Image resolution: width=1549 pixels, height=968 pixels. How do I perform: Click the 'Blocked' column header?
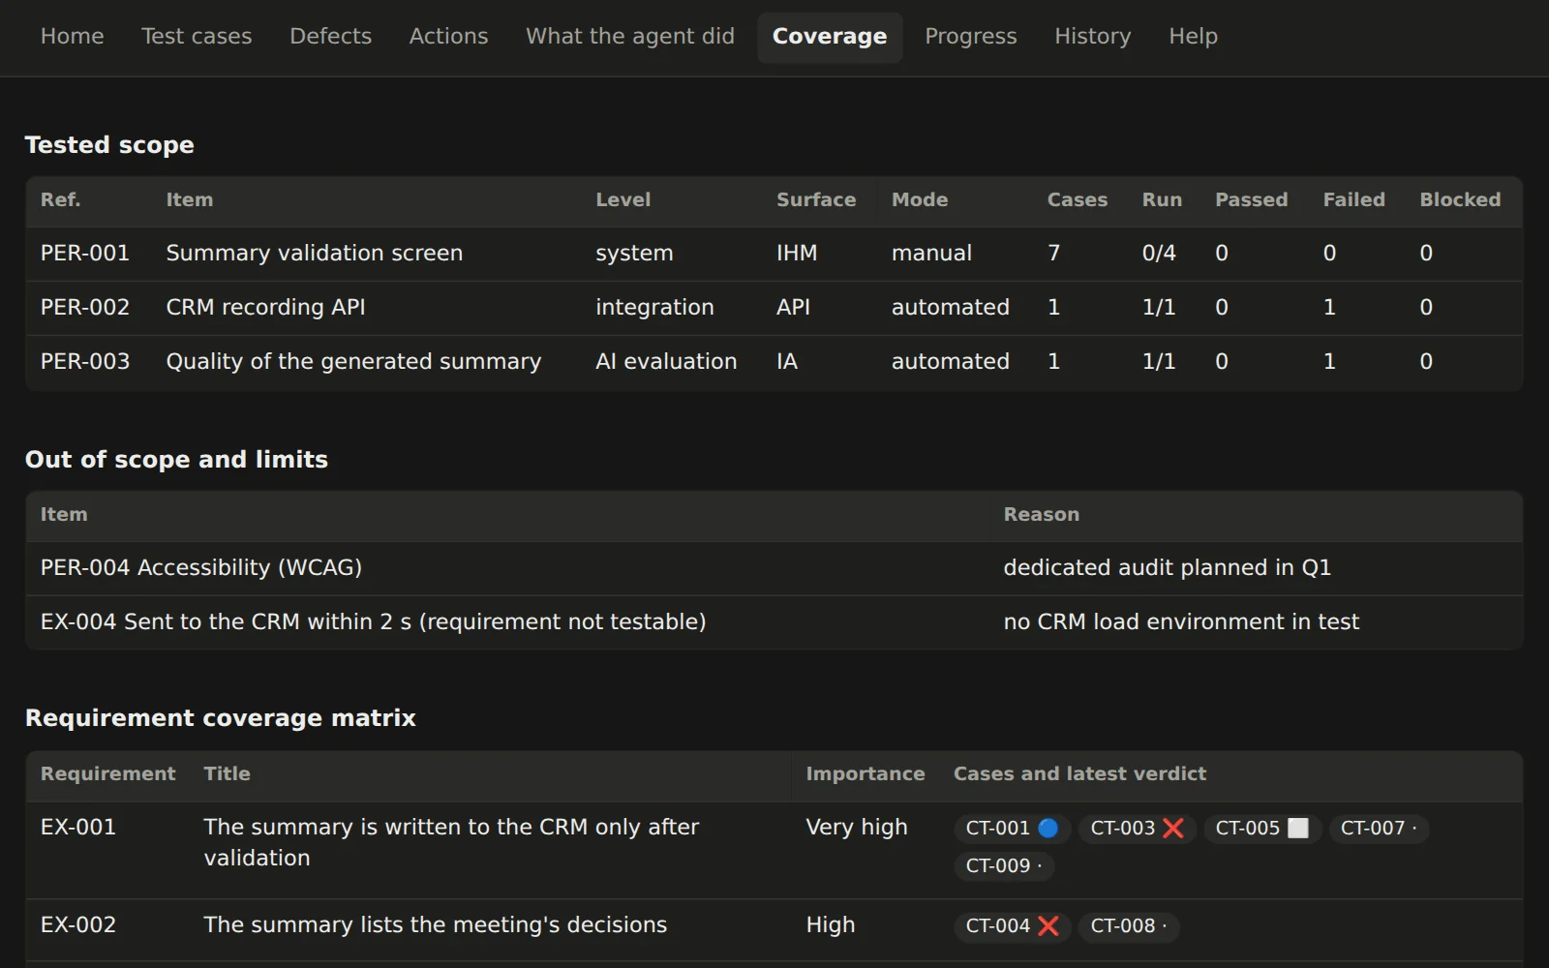point(1460,200)
